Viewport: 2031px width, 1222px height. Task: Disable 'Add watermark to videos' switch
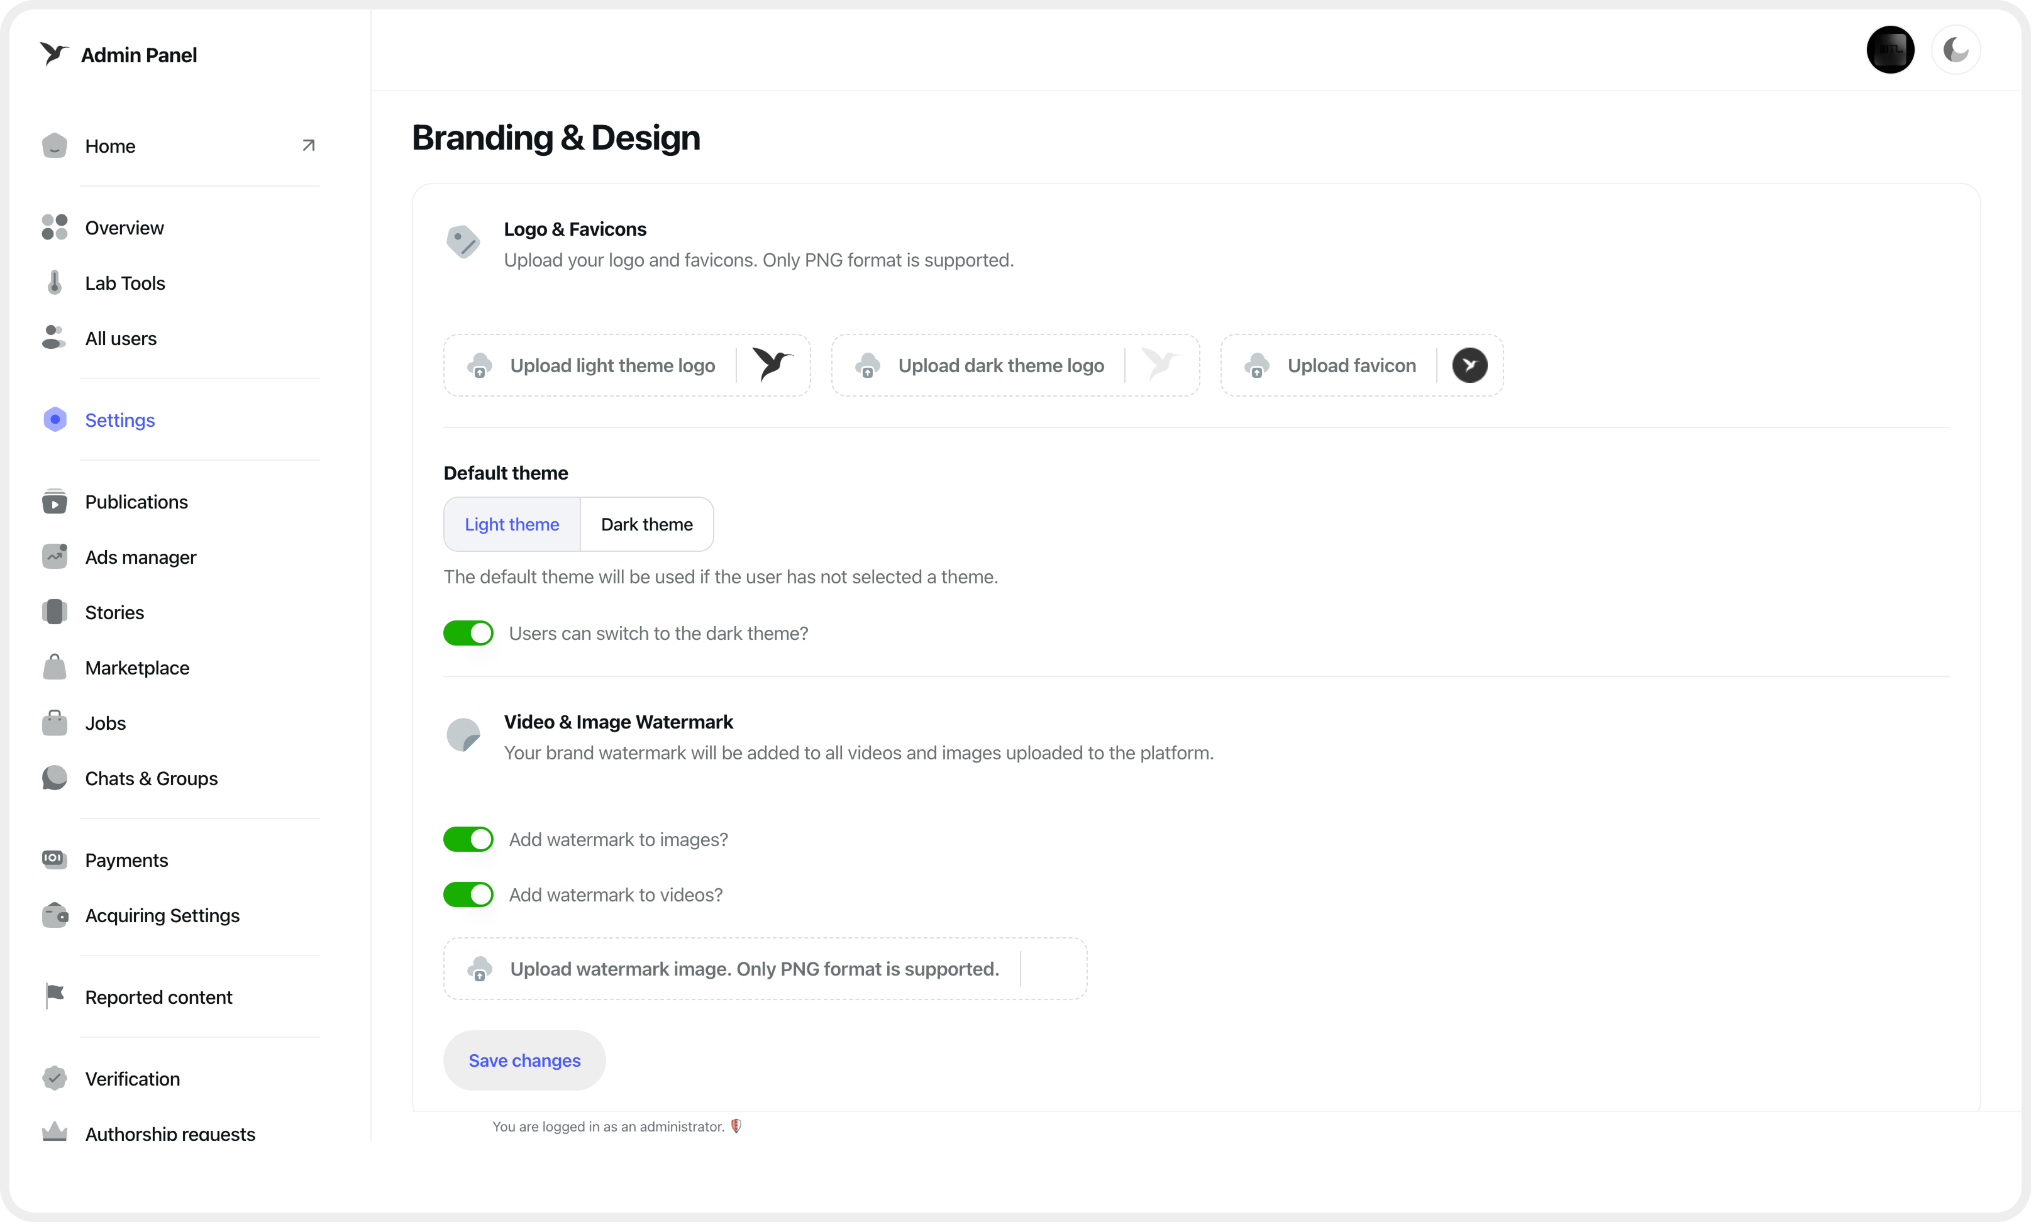(x=468, y=894)
